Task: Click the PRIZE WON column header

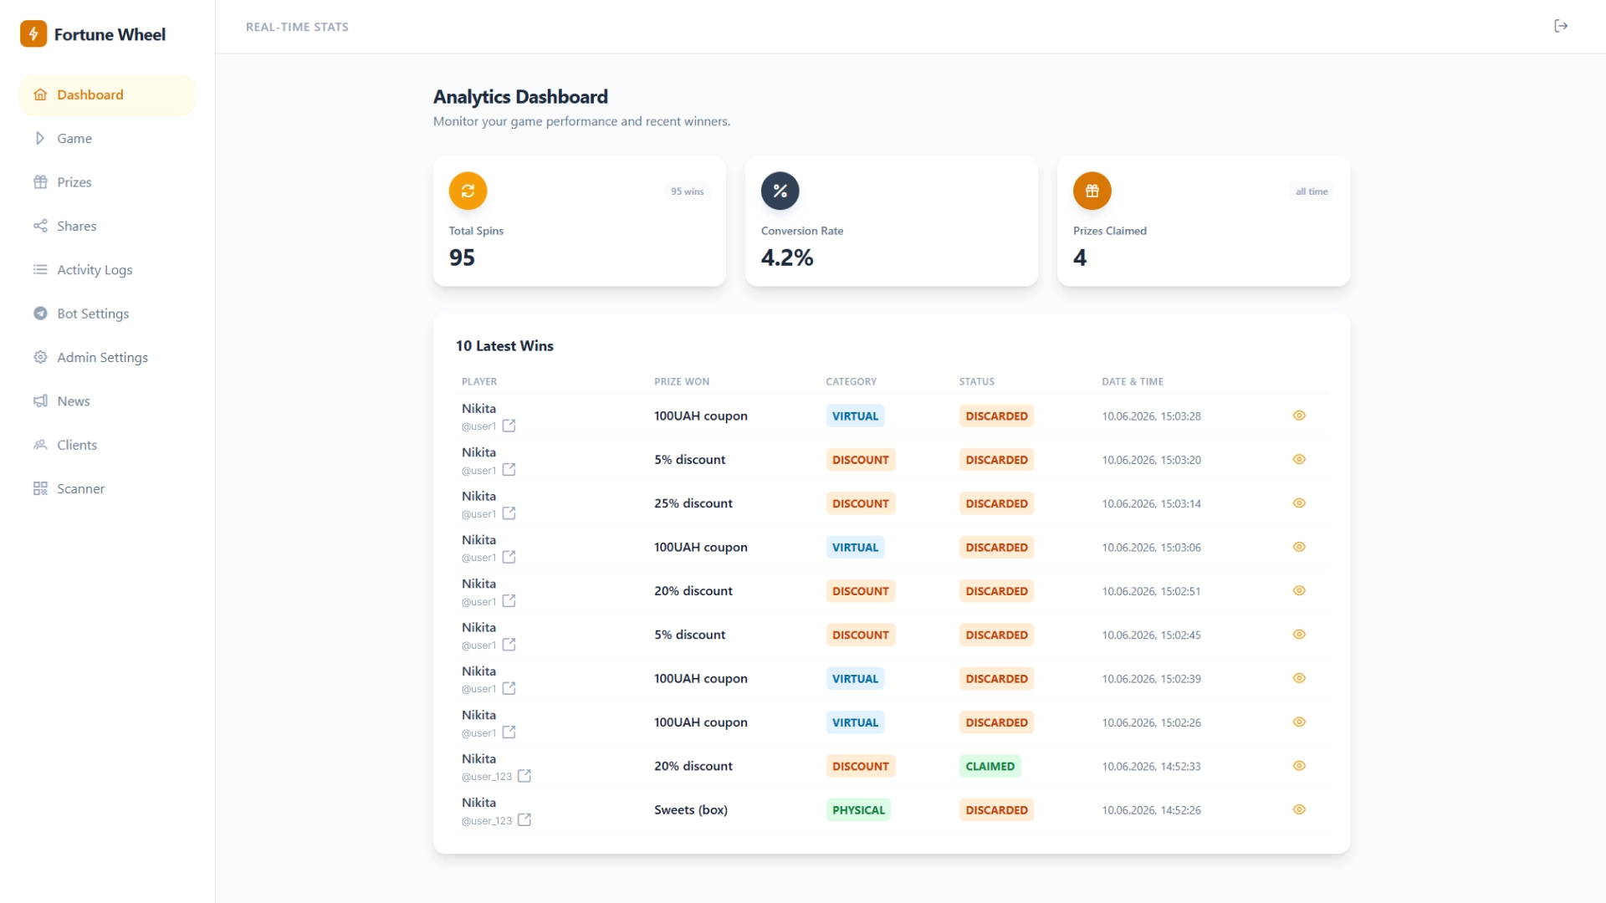Action: point(681,381)
